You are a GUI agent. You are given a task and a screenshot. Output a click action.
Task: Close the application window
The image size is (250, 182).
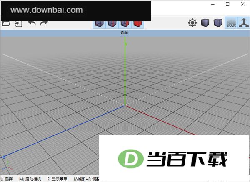(242, 4)
